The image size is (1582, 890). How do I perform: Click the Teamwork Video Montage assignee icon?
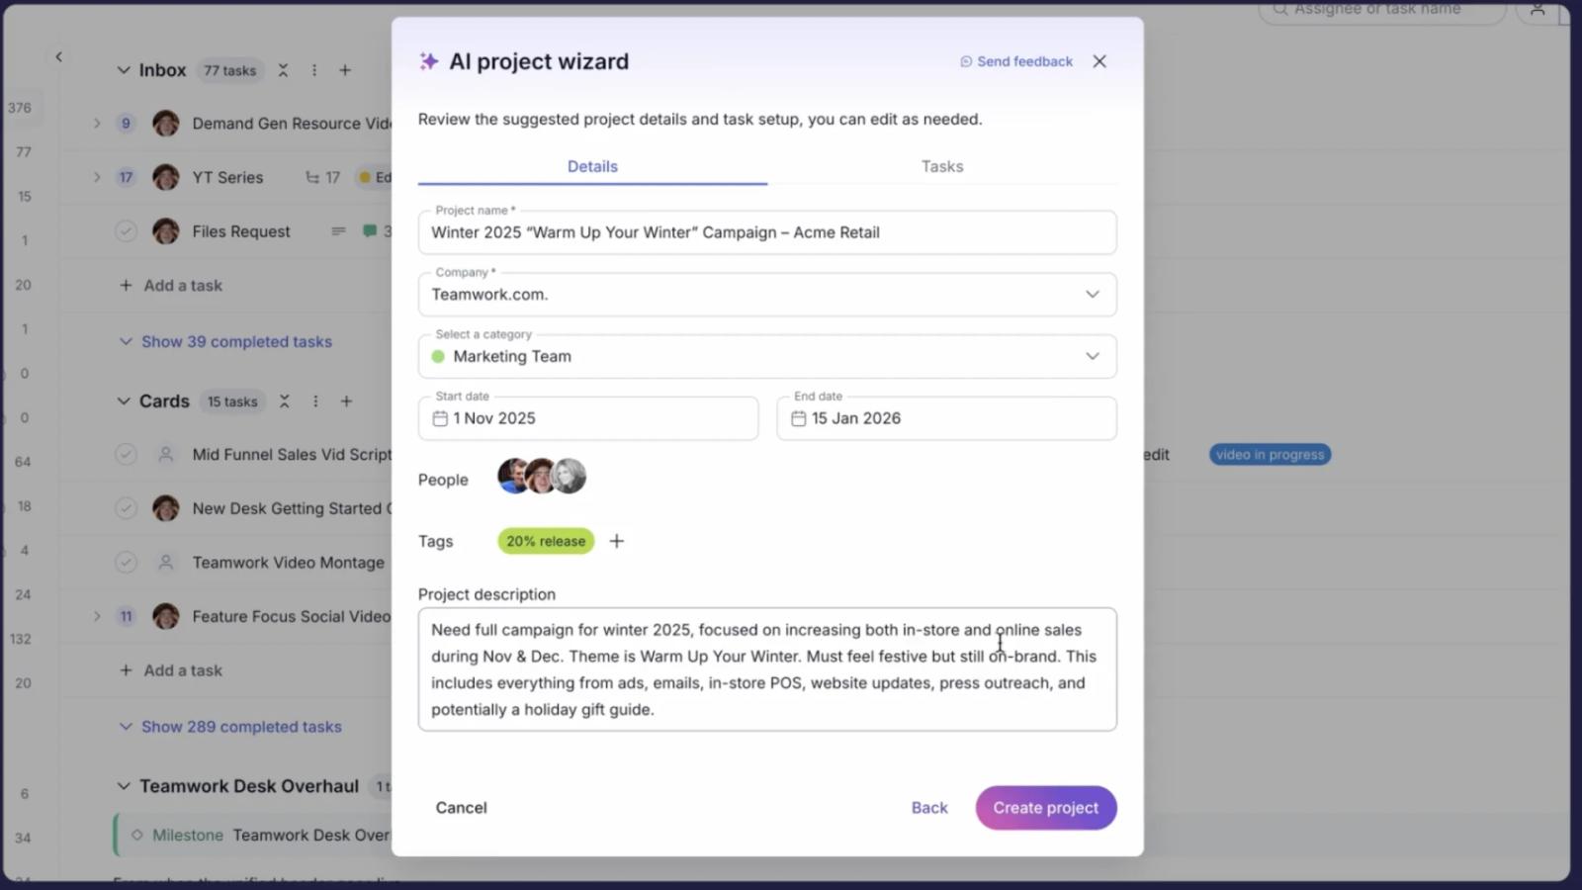[x=166, y=563]
